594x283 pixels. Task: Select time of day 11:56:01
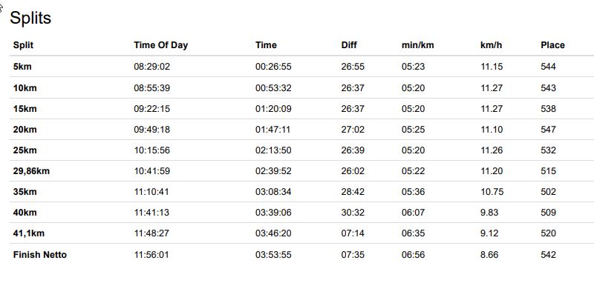[x=151, y=255]
